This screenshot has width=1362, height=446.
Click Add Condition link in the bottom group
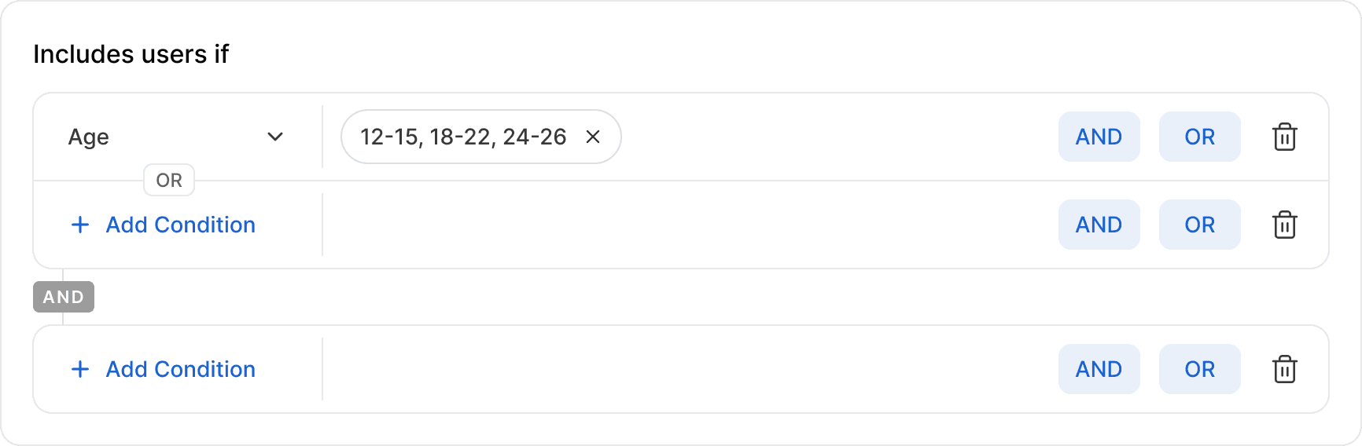tap(180, 369)
